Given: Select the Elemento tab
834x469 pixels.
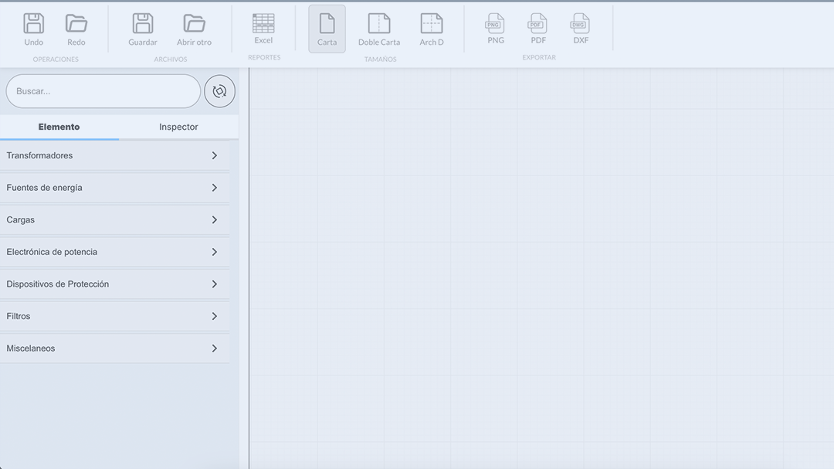Looking at the screenshot, I should tap(59, 127).
